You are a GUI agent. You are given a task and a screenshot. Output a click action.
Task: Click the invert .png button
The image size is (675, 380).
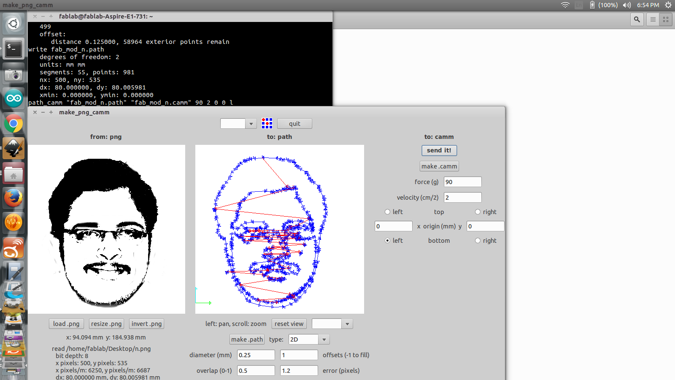[x=146, y=324]
